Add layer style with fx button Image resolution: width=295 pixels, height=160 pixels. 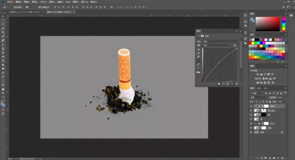coord(262,158)
